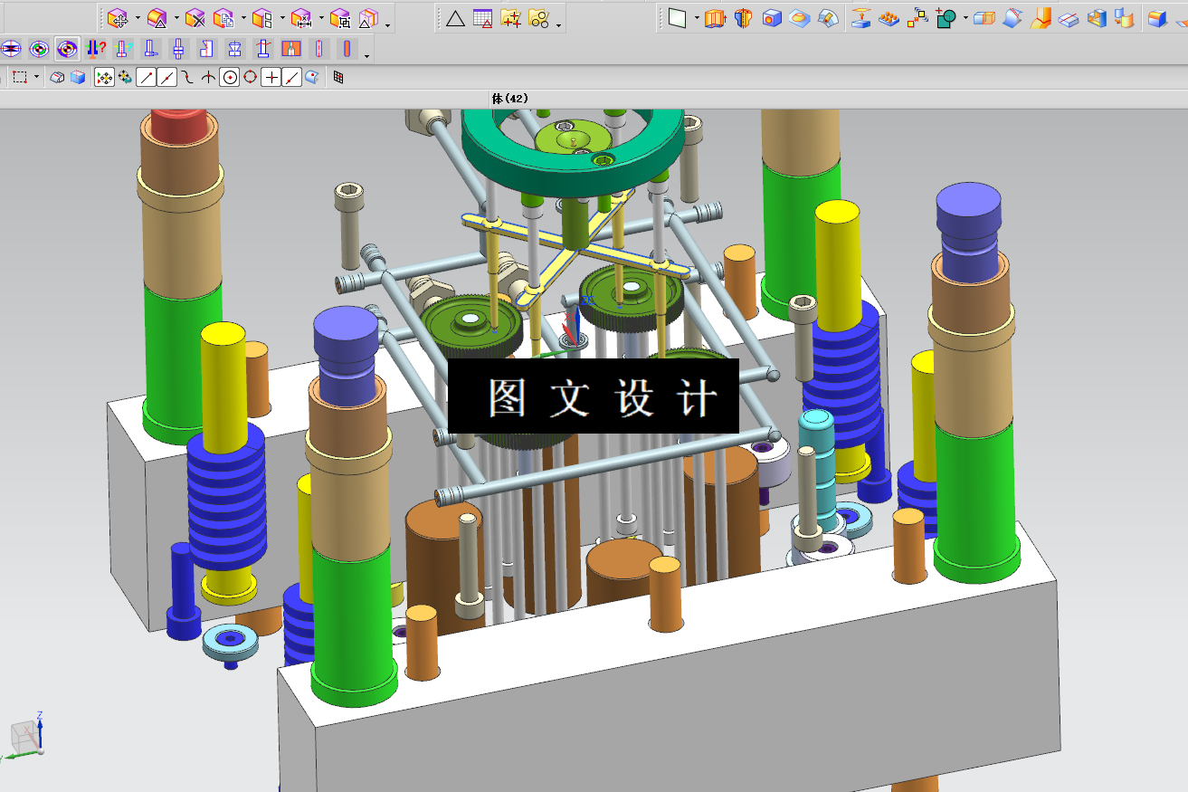Image resolution: width=1188 pixels, height=792 pixels.
Task: Click the black triangle outline icon
Action: coord(455,18)
